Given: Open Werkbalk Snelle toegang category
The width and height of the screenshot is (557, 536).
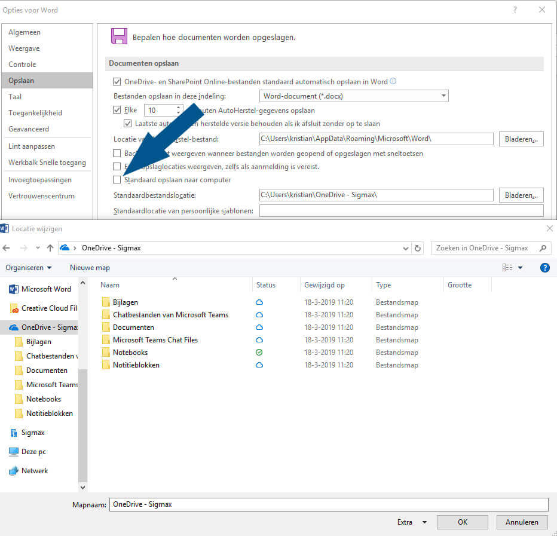Looking at the screenshot, I should pos(47,163).
